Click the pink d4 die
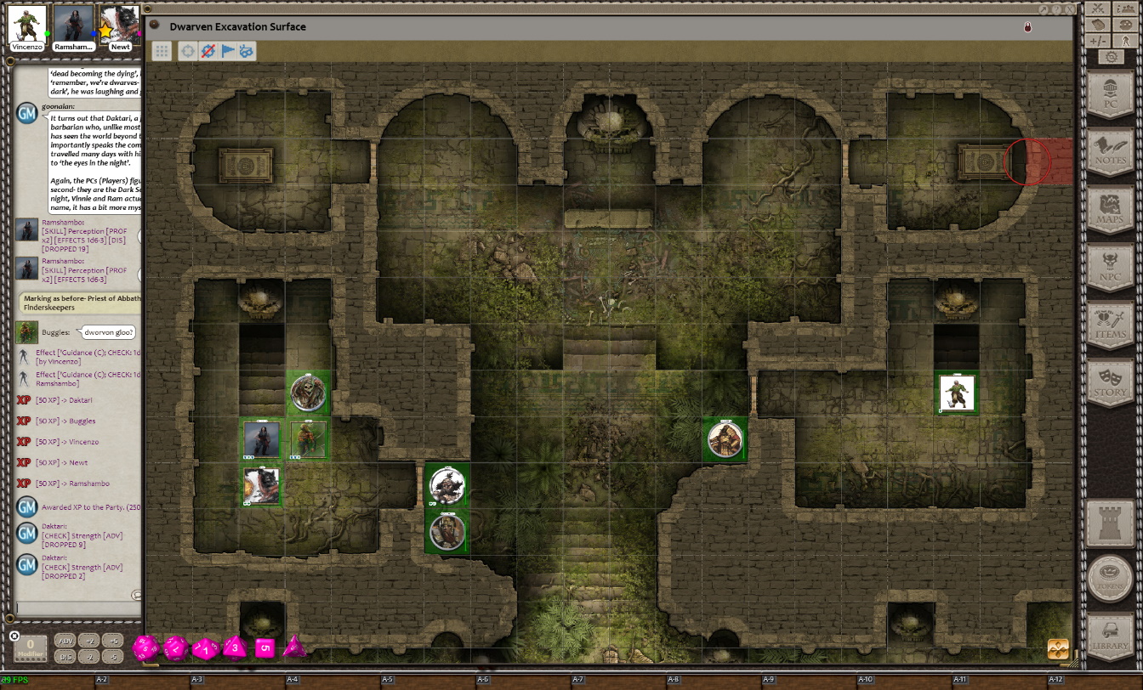1143x690 pixels. tap(294, 646)
